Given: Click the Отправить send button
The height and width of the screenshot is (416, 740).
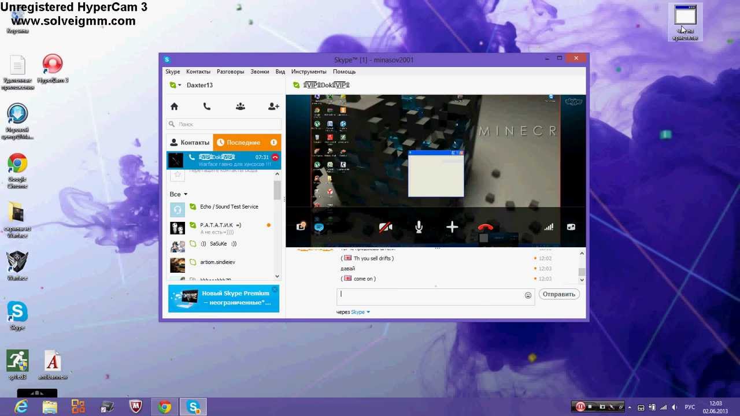Looking at the screenshot, I should pos(559,294).
